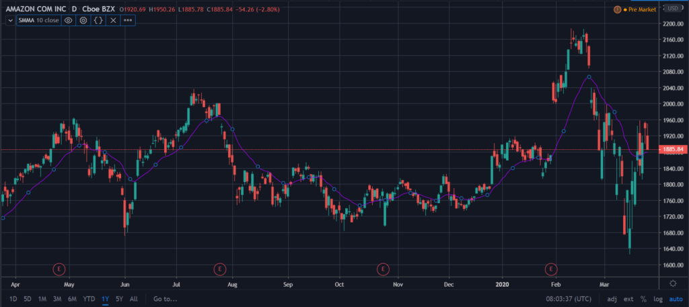Open the USD currency selector
Viewport: 689px width, 307px height.
pyautogui.click(x=672, y=9)
